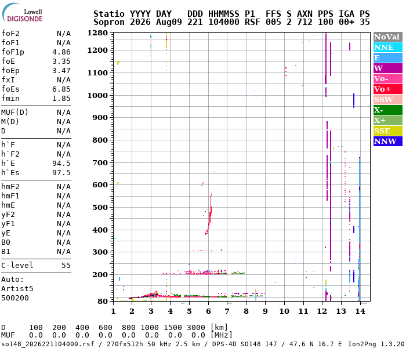Click the foEs value 6.85
The image size is (406, 348).
61,89
